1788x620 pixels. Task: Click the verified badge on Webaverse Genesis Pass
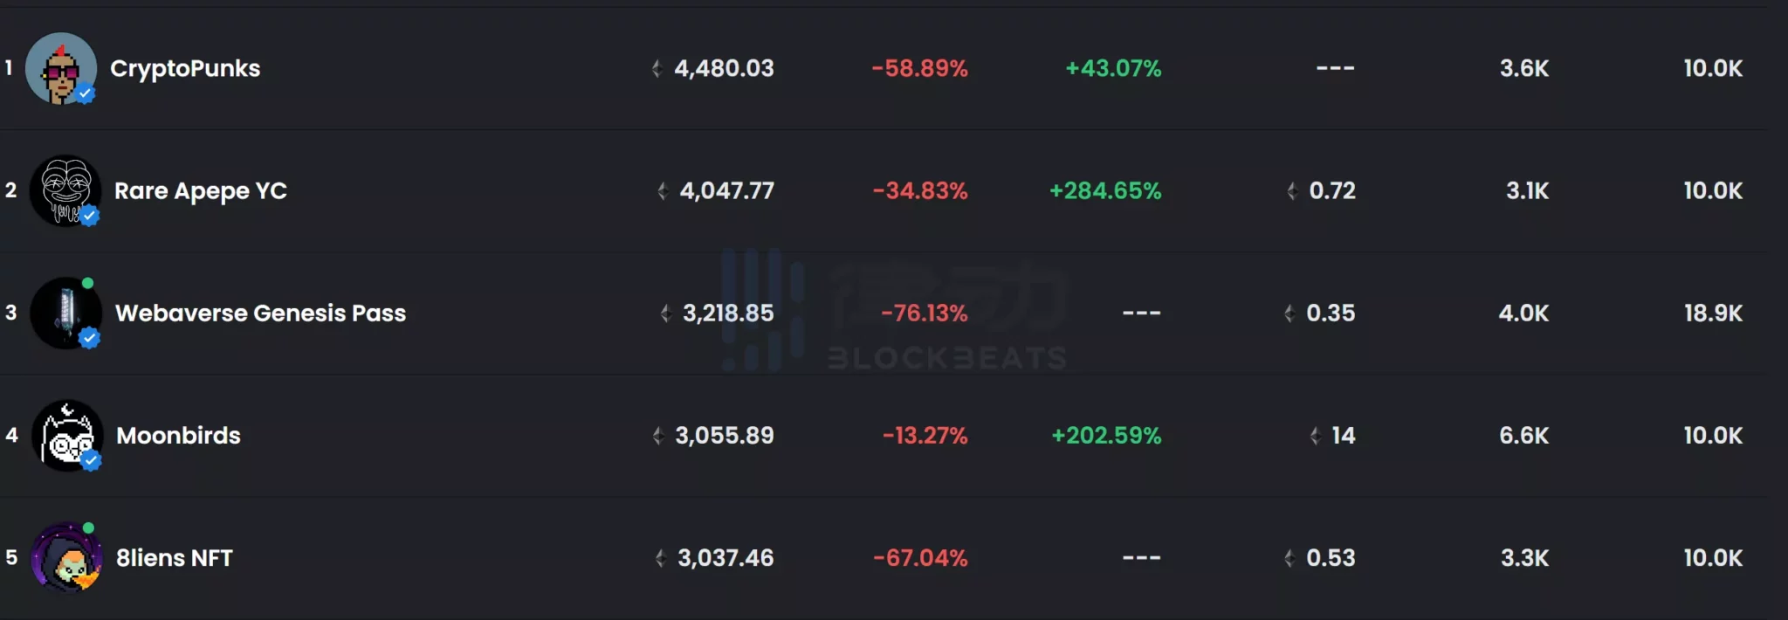(89, 338)
